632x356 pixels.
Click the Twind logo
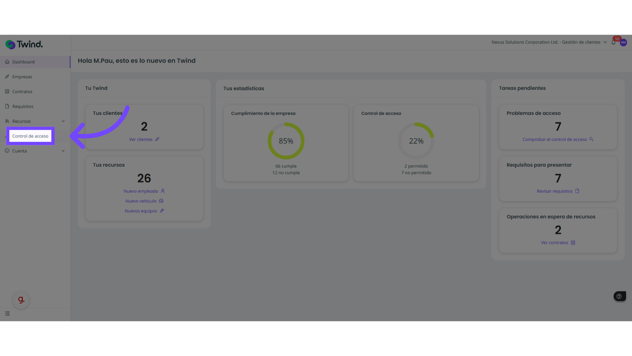[24, 44]
